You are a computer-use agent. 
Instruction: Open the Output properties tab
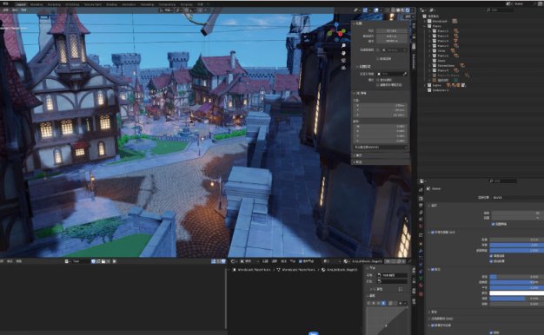(421, 205)
